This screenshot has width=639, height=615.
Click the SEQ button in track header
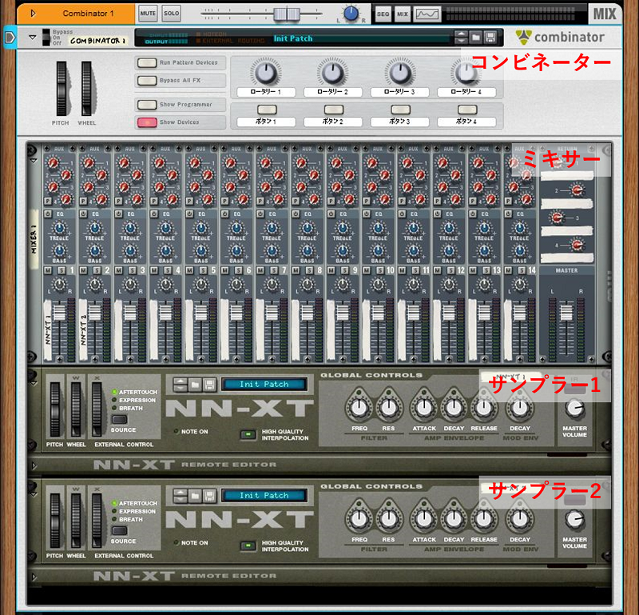(383, 14)
